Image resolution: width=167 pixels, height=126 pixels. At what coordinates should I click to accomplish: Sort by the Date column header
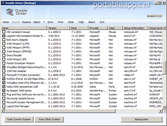point(79,28)
